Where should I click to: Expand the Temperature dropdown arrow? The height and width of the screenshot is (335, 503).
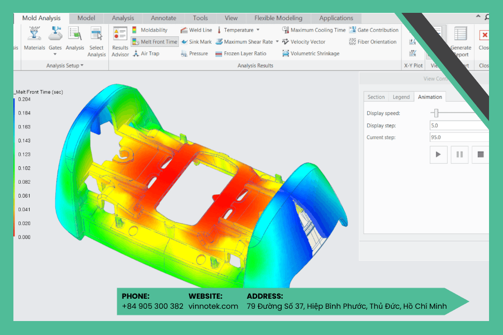[258, 30]
